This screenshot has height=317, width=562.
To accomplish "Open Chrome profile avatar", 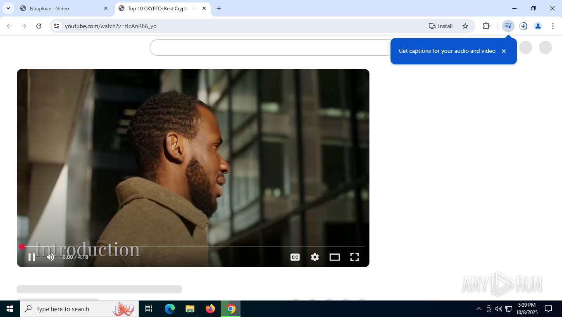I will 538,26.
